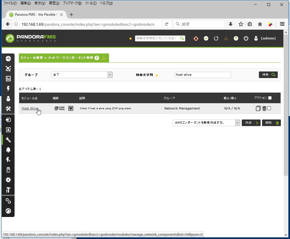Tick the select-all checkbox in the action column header
This screenshot has height=239, width=290.
click(270, 98)
